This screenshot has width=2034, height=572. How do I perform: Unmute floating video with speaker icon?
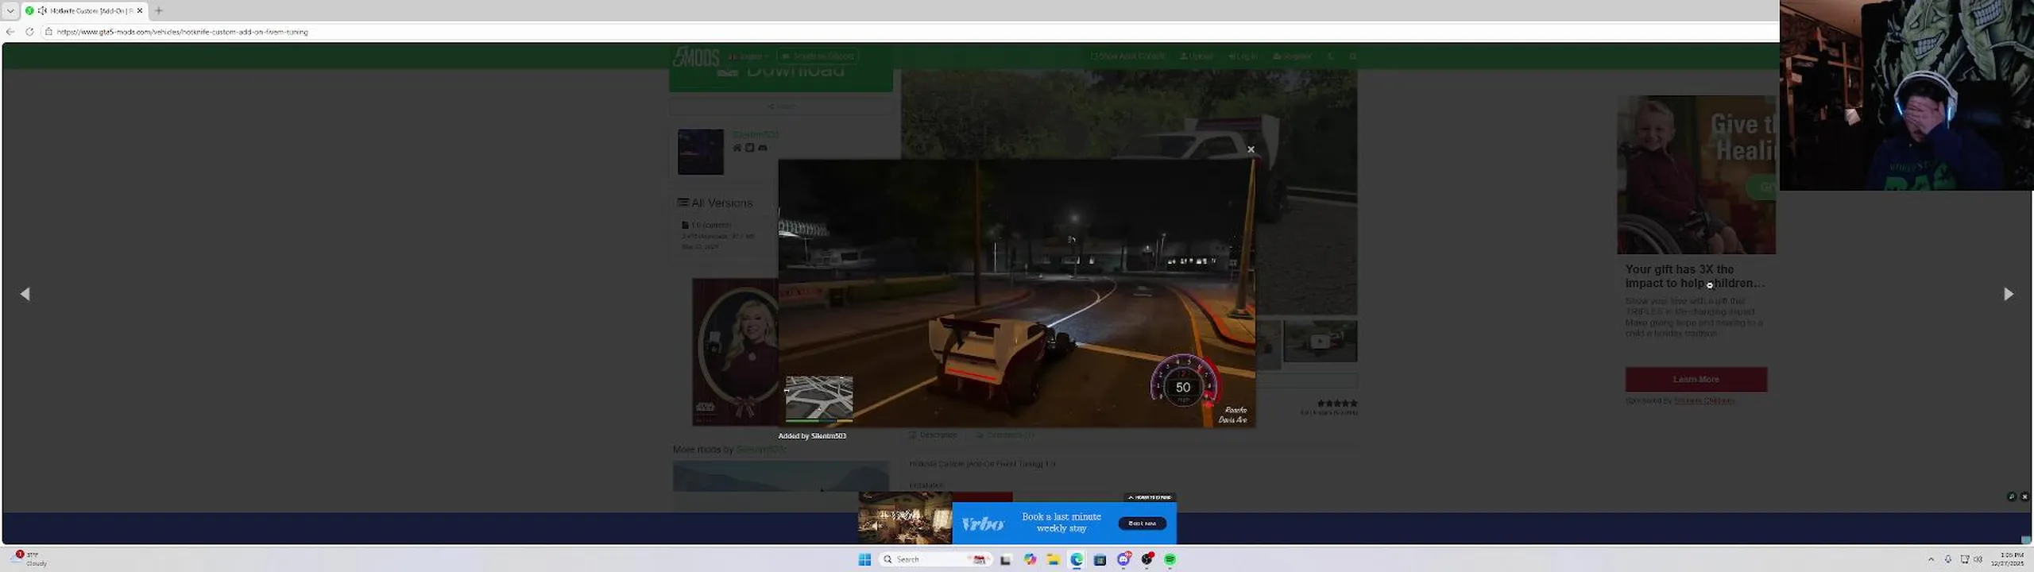[x=2012, y=497]
